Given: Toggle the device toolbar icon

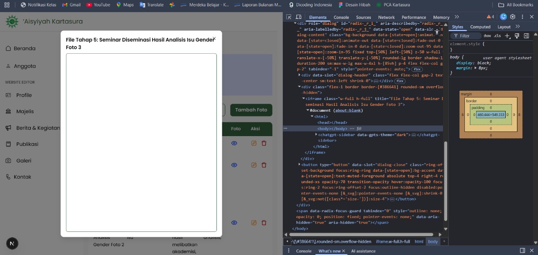Looking at the screenshot, I should pyautogui.click(x=298, y=17).
